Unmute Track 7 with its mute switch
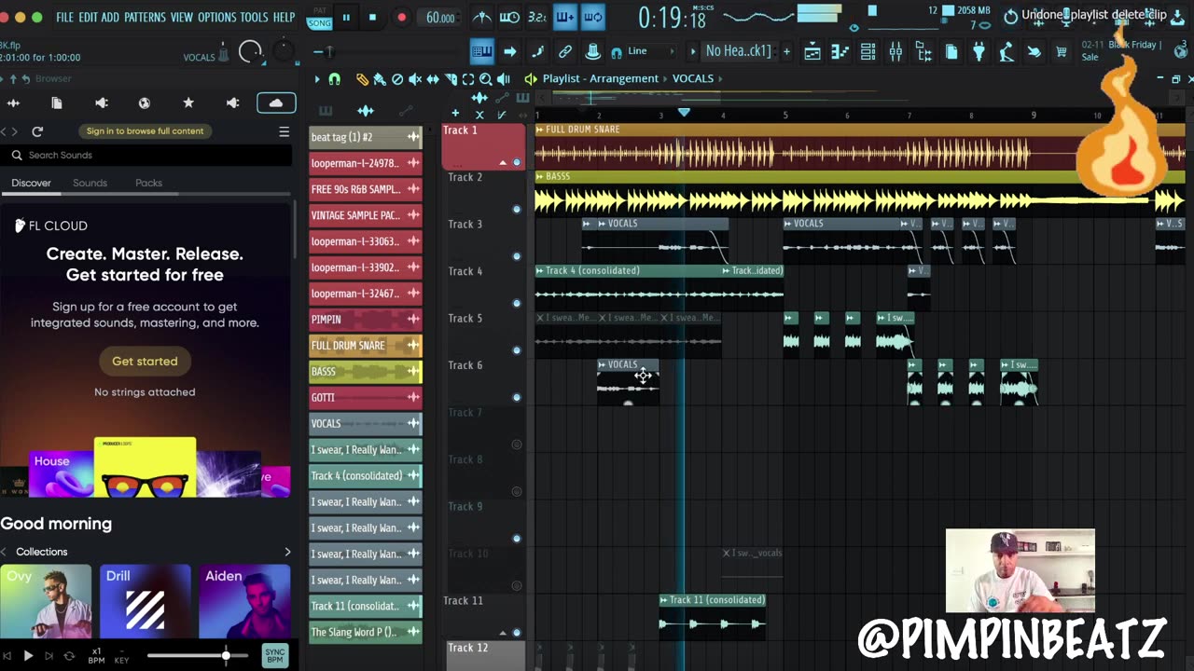 tap(517, 445)
